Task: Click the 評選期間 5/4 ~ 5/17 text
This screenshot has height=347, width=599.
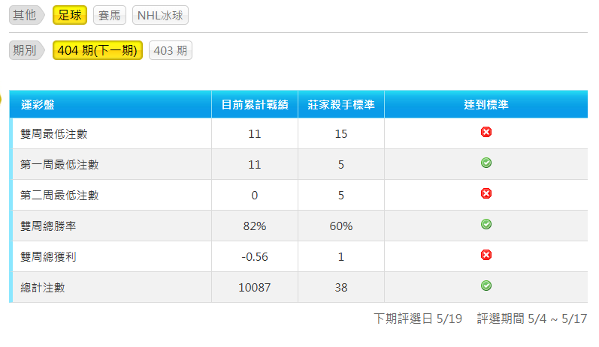Action: (532, 319)
